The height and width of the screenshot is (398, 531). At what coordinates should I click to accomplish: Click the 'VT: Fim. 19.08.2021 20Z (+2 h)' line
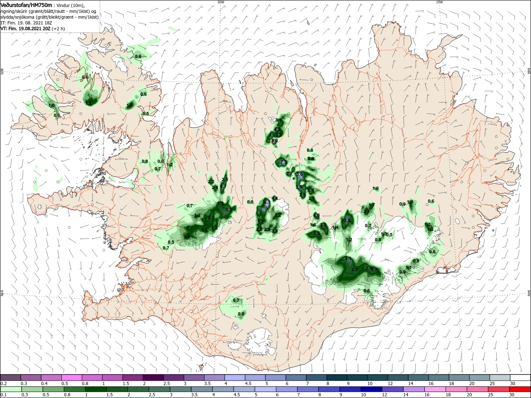pos(32,29)
